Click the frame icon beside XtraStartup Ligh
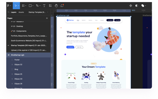This screenshot has height=99, width=158. [x=9, y=55]
